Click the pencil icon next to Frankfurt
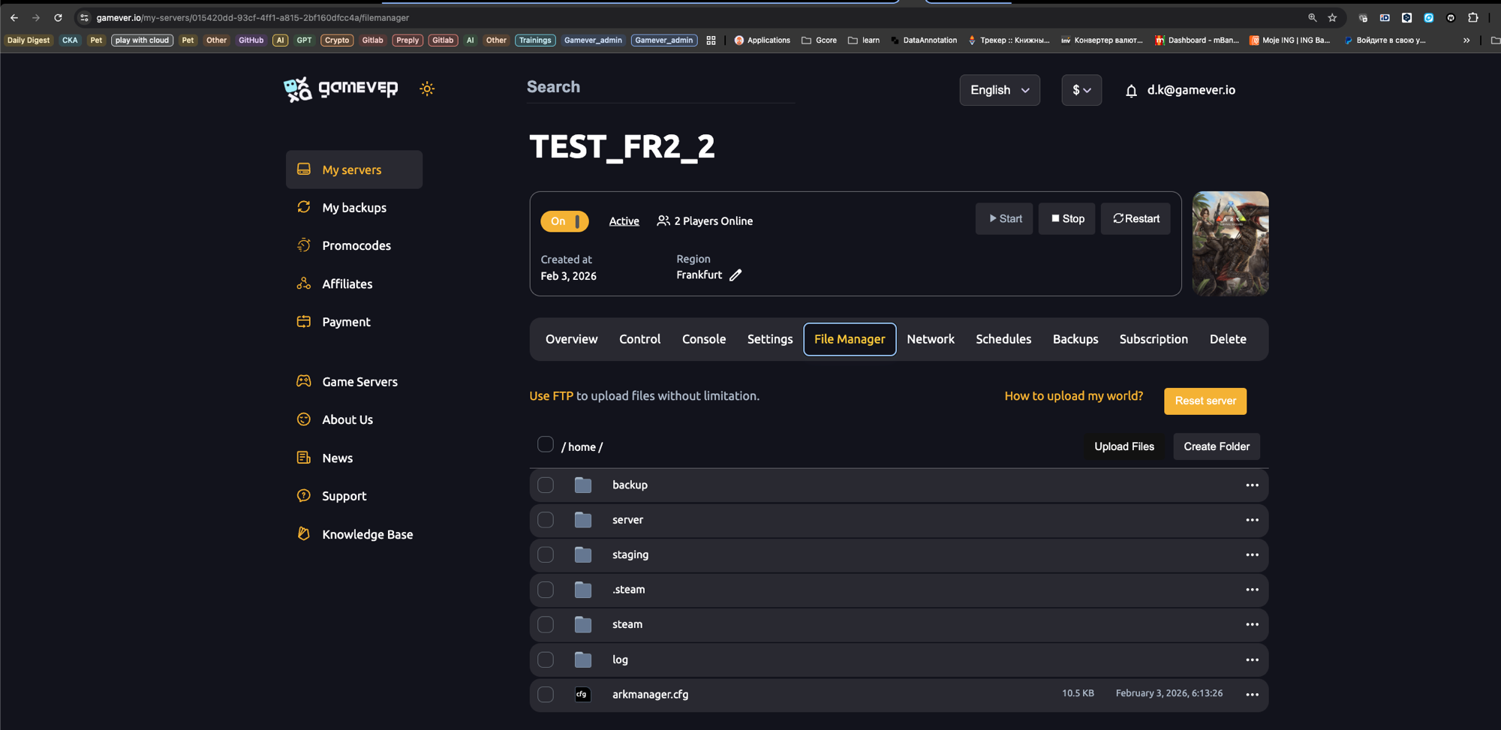 (x=735, y=275)
